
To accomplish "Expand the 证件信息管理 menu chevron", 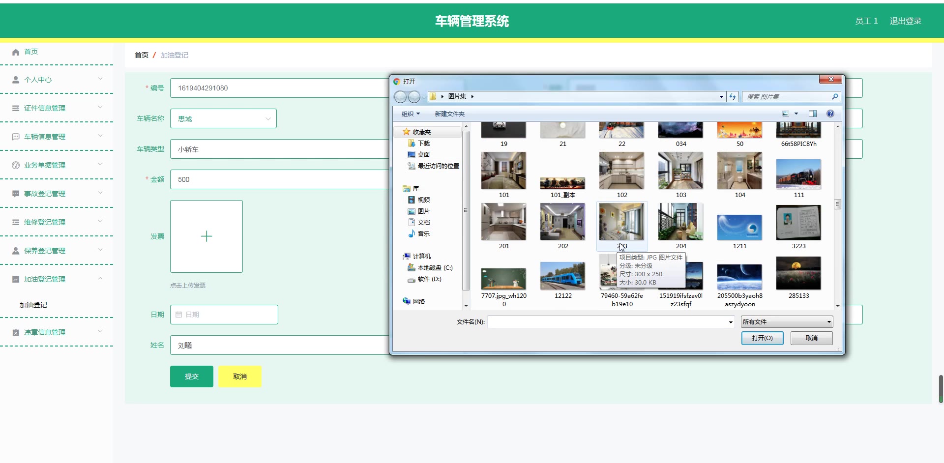I will (100, 108).
